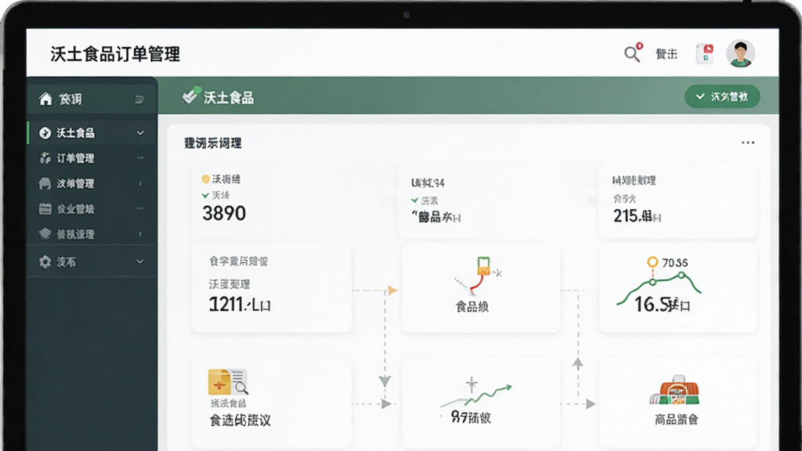Click the icon left of 订单管理
The image size is (802, 451).
coord(45,158)
